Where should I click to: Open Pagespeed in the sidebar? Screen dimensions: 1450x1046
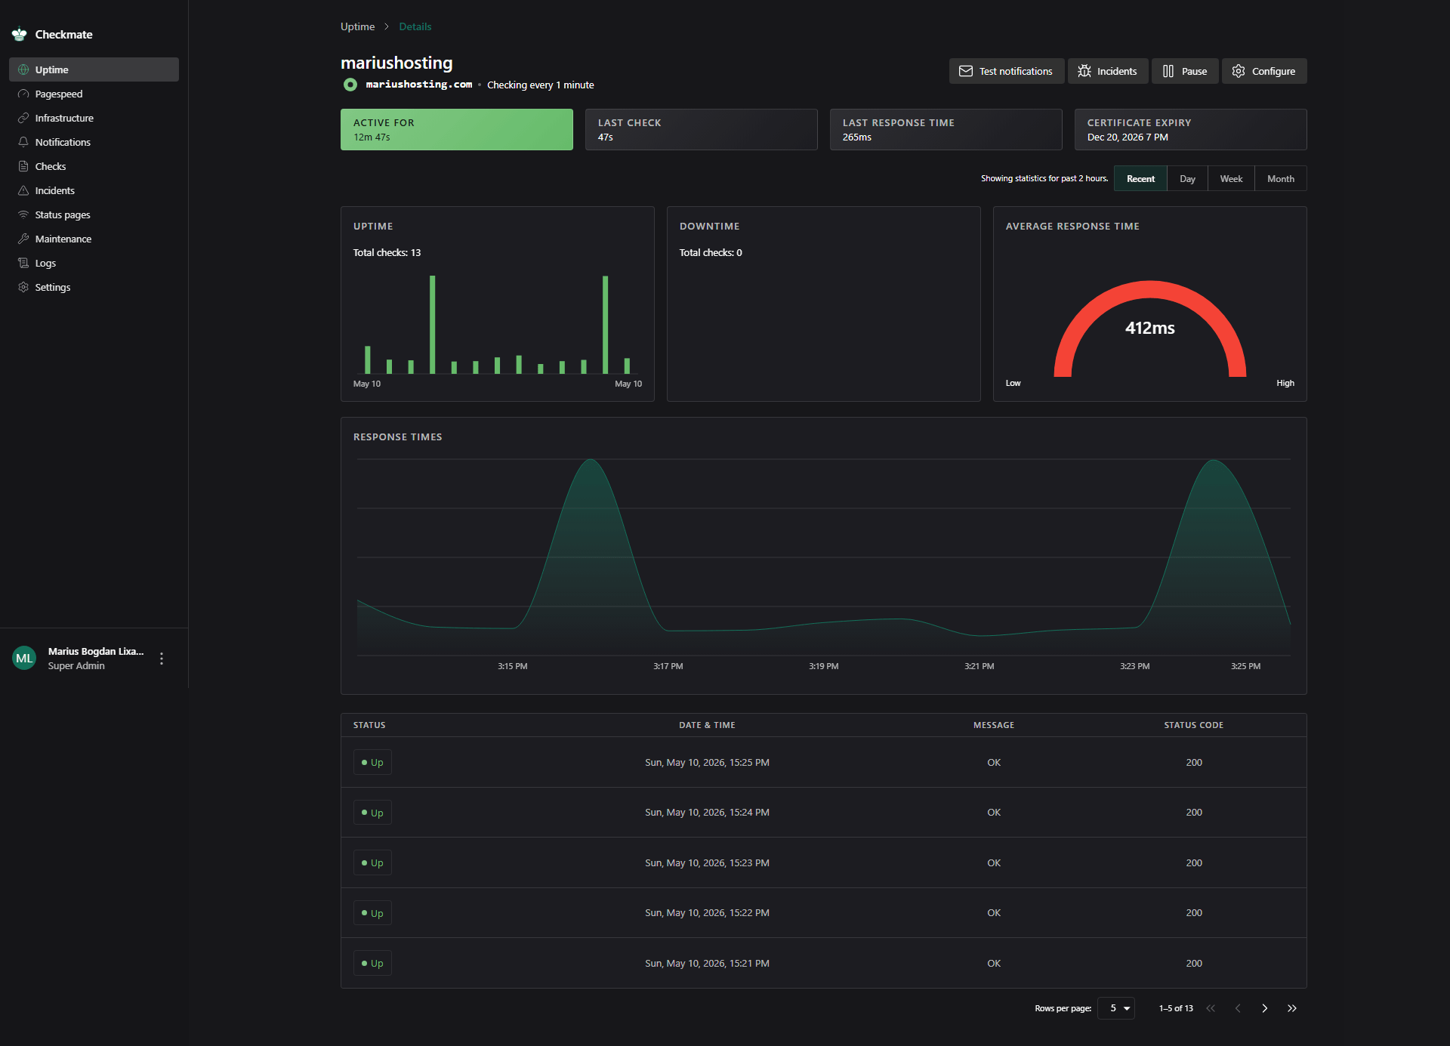click(x=94, y=94)
